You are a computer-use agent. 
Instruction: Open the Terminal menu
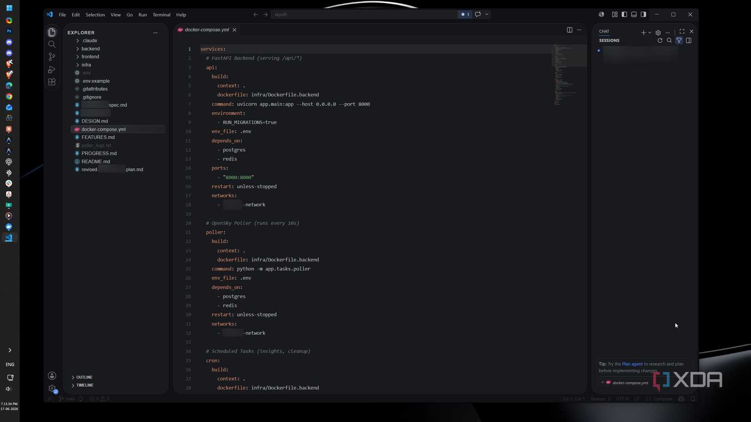click(162, 15)
